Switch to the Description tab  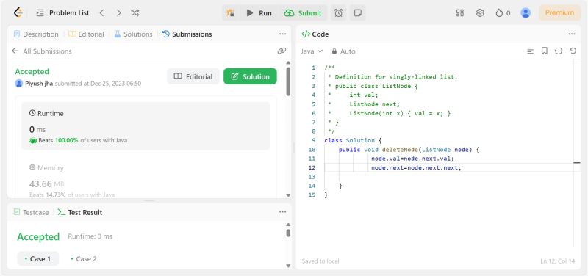[36, 34]
